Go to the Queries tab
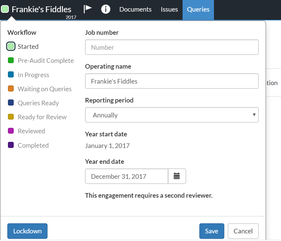The width and height of the screenshot is (281, 241). [x=198, y=9]
